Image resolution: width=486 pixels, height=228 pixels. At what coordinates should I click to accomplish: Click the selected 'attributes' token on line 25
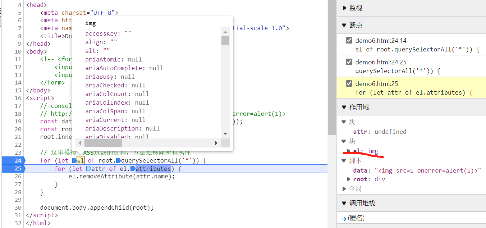tap(153, 169)
